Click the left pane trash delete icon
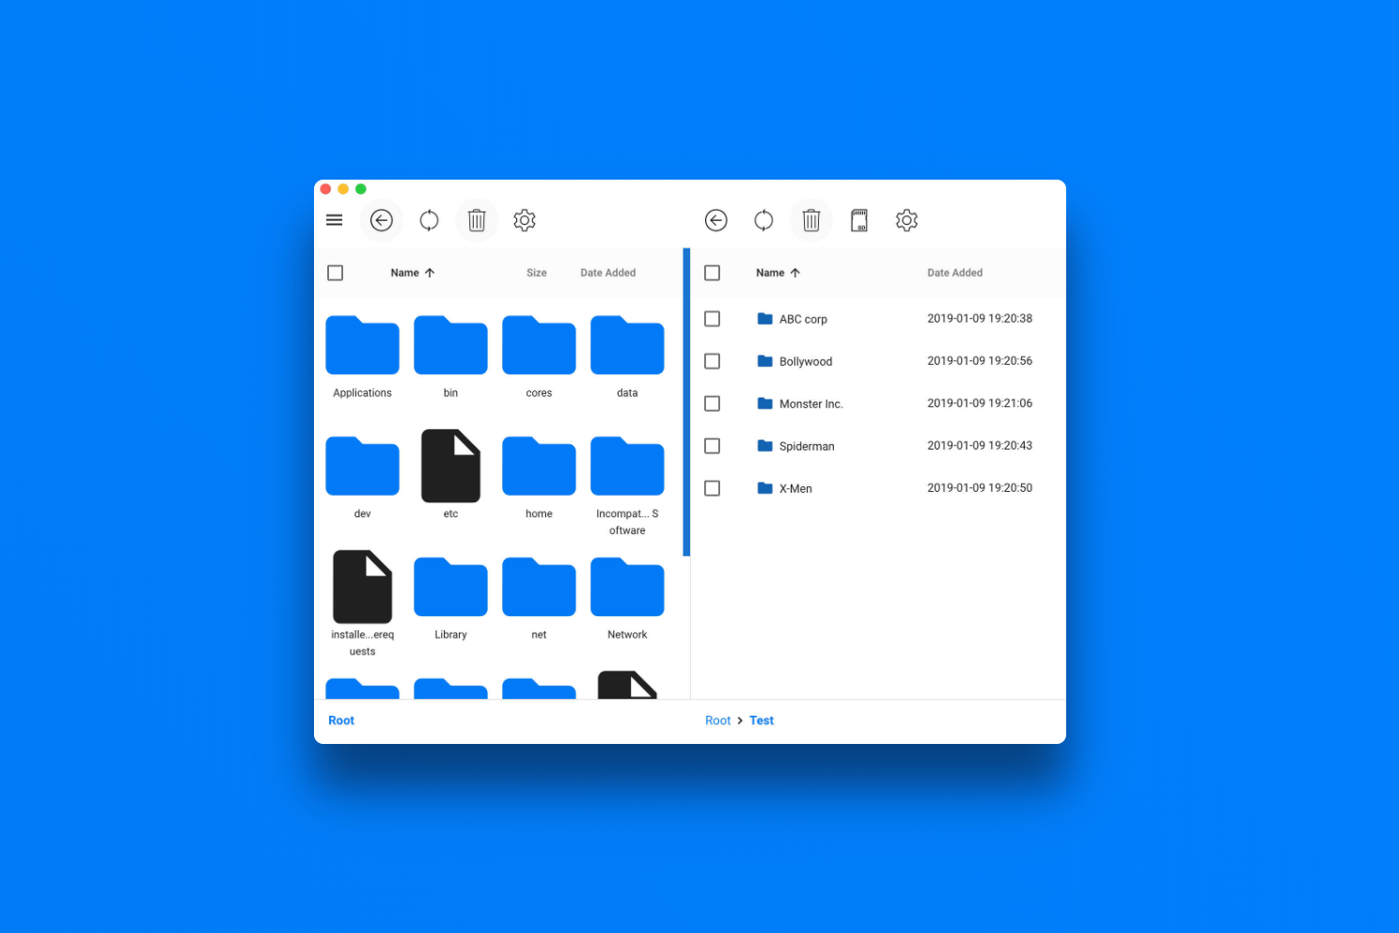 tap(477, 220)
